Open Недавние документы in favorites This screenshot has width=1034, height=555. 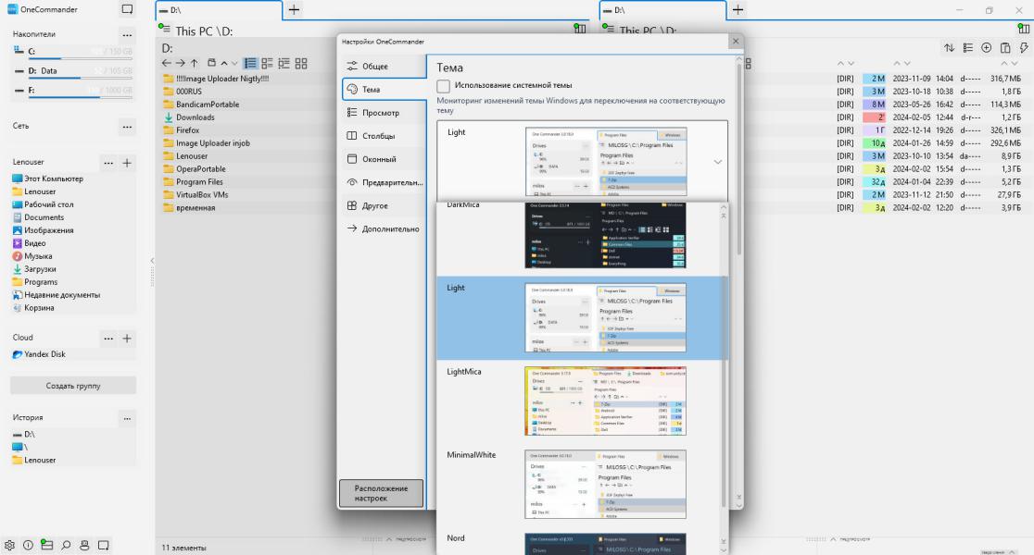(56, 295)
